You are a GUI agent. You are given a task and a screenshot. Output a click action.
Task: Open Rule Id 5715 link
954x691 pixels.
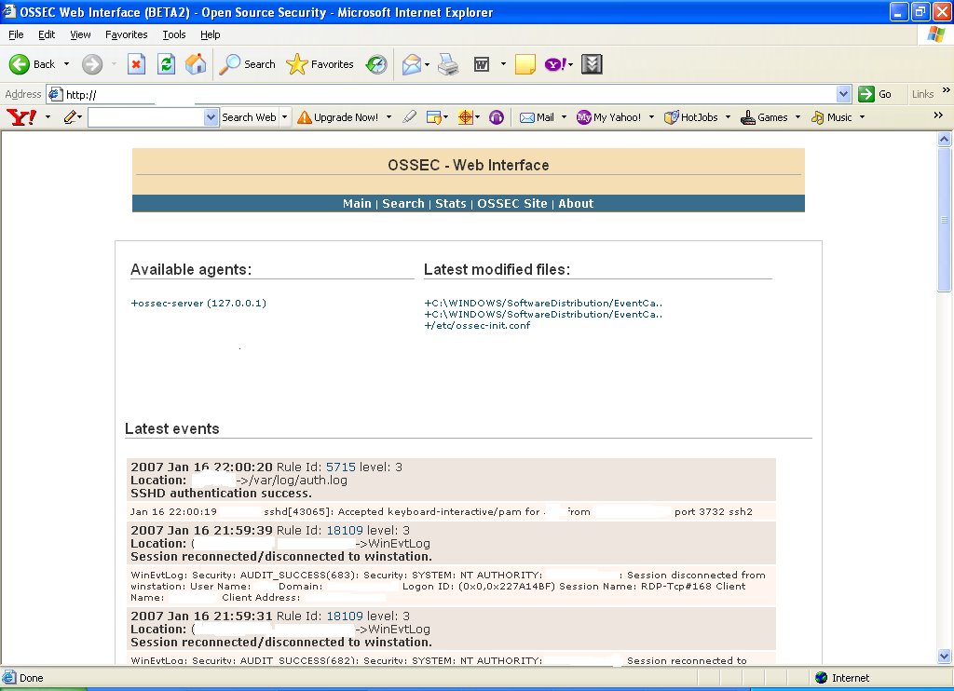pyautogui.click(x=341, y=467)
